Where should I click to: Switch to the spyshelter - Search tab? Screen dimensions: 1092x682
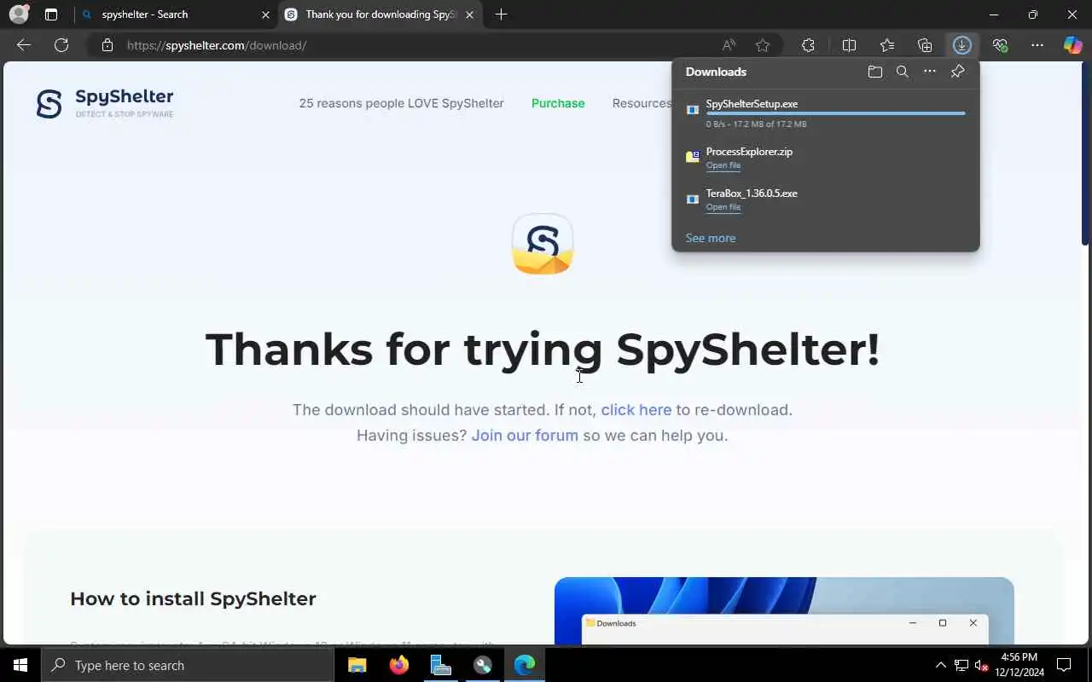tap(175, 14)
